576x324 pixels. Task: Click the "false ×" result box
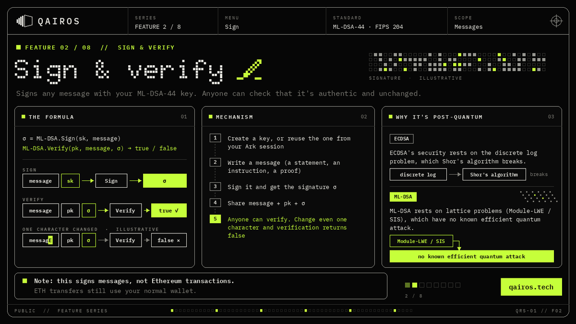coord(169,240)
